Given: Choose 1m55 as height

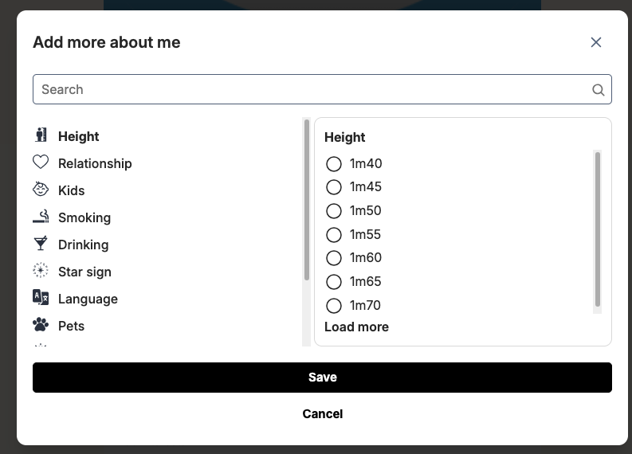Looking at the screenshot, I should 334,235.
